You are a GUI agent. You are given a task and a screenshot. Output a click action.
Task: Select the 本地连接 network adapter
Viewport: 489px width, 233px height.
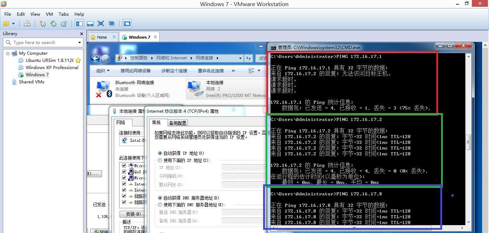click(x=227, y=89)
